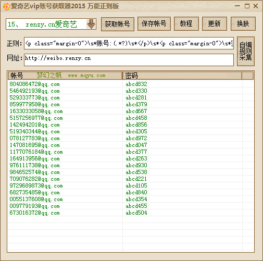Click password cell abcd281
Image resolution: width=263 pixels, height=261 pixels.
pos(136,97)
